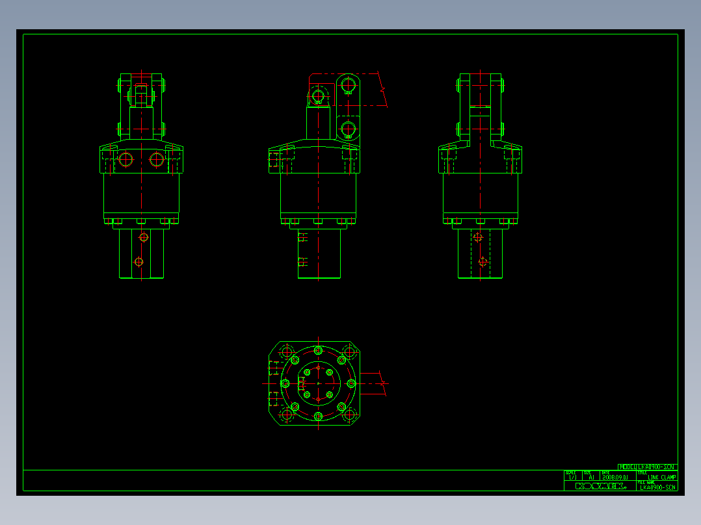Click the LINK CLAMP title text
The image size is (701, 525).
662,478
